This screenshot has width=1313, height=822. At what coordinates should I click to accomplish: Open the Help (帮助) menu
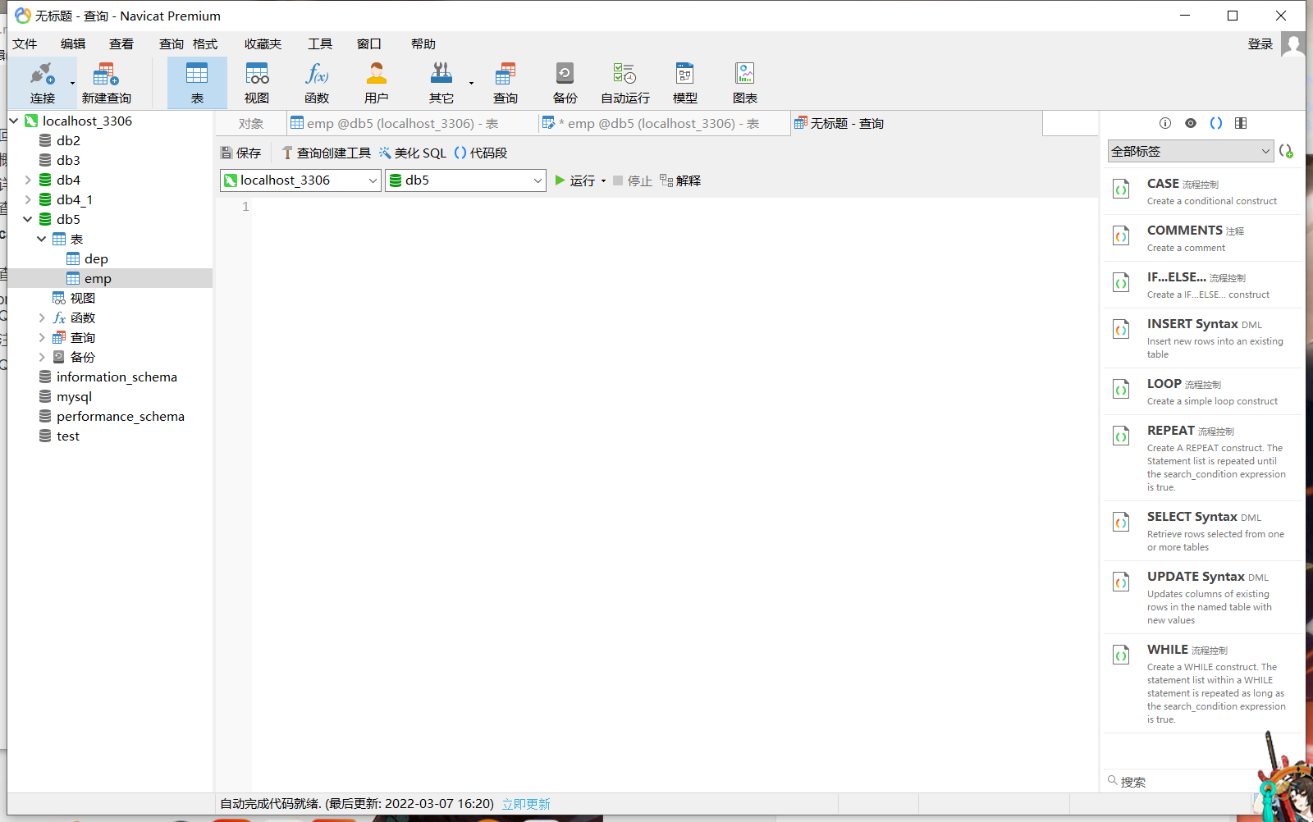click(423, 44)
